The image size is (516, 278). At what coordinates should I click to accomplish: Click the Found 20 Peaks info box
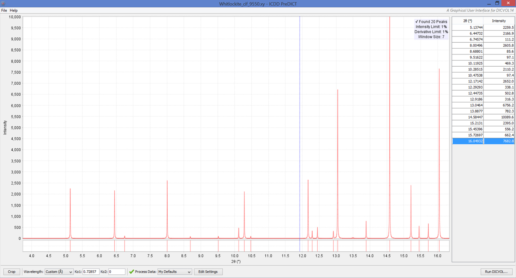pos(431,29)
